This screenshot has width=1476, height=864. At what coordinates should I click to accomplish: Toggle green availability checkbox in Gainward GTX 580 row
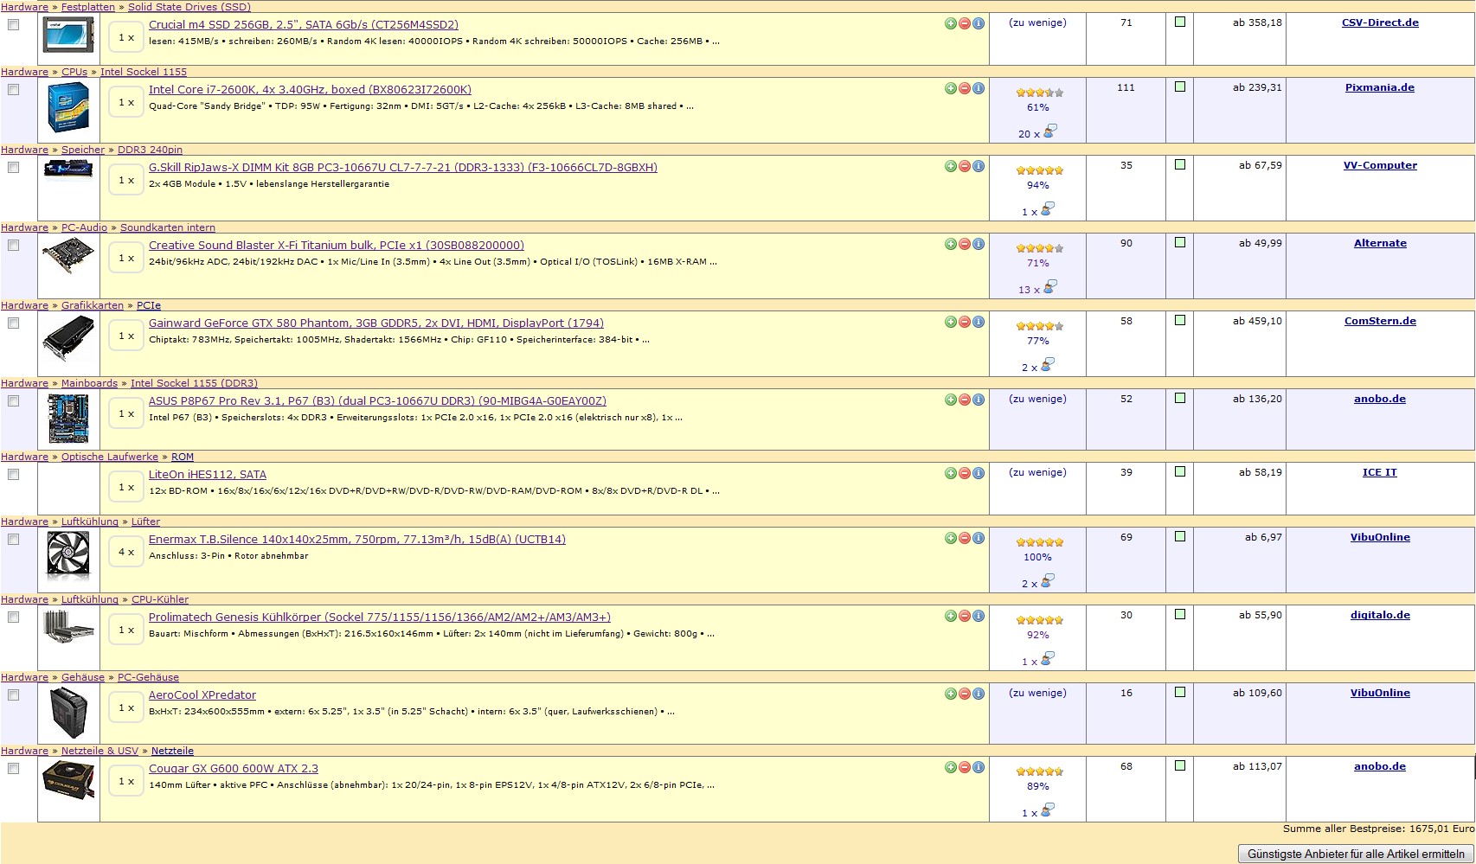pos(1179,321)
